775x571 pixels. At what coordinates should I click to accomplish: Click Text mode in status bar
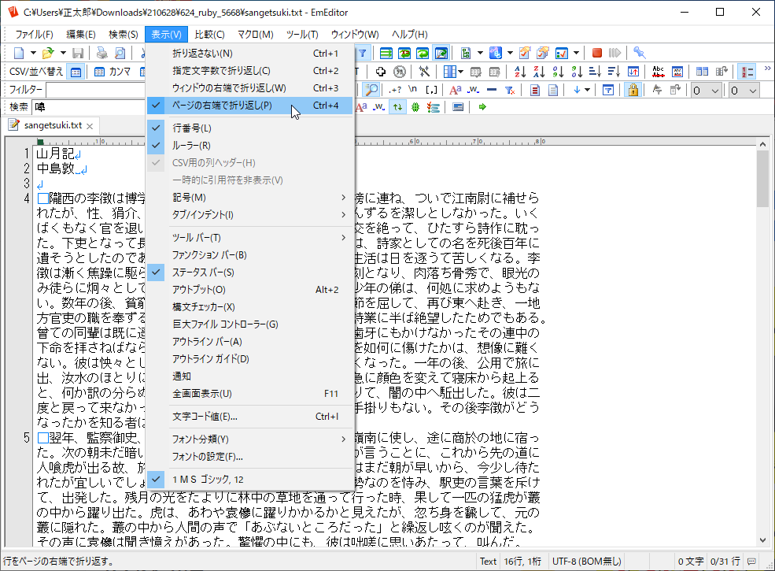[488, 561]
